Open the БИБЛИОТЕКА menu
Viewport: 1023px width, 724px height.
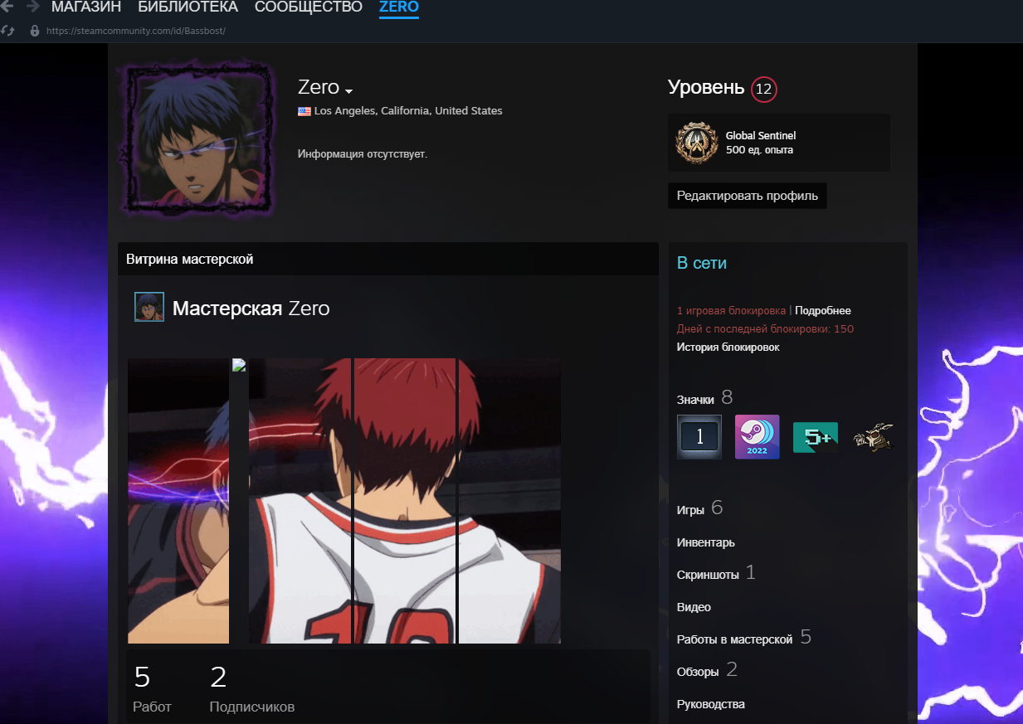click(188, 7)
